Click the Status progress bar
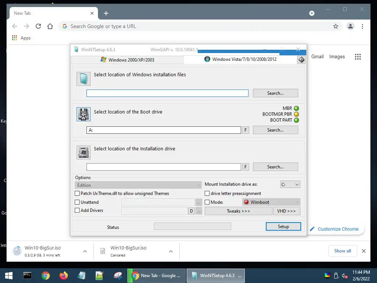Screen dimensions: 377x283 coord(192,226)
